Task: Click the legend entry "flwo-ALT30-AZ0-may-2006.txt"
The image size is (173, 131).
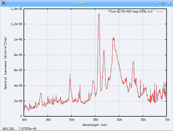Action: tap(130, 12)
